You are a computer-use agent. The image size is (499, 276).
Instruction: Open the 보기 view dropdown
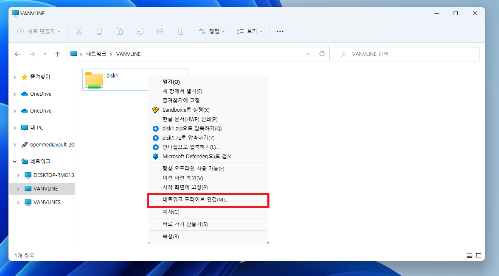(x=249, y=31)
